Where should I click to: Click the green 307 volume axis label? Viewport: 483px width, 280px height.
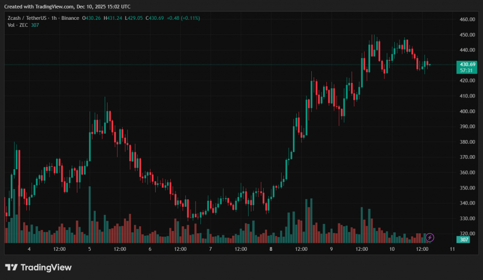point(465,239)
